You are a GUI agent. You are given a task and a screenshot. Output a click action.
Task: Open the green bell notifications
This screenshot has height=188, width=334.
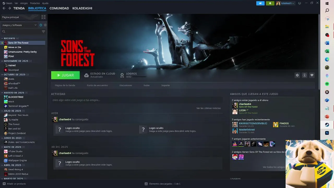(270, 3)
